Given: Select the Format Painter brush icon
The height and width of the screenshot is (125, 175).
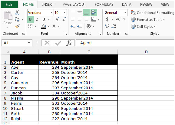Looking at the screenshot, I should point(17,26).
